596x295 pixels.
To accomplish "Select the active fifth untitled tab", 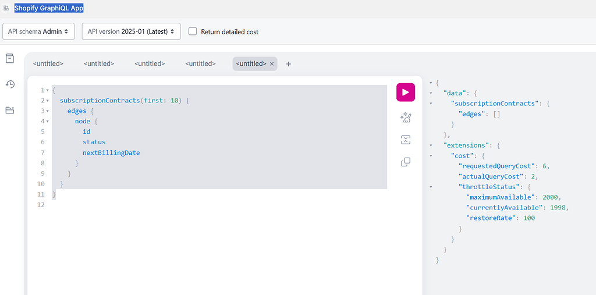I will pyautogui.click(x=251, y=64).
